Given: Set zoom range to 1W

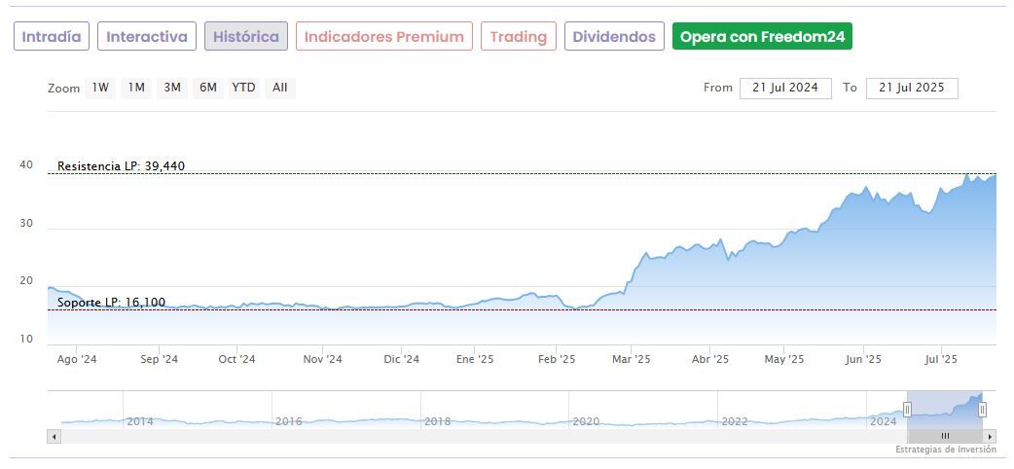Looking at the screenshot, I should pyautogui.click(x=100, y=88).
